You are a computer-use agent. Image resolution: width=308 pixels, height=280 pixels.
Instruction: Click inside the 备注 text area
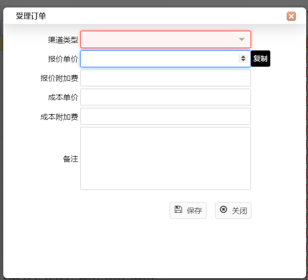(x=165, y=158)
